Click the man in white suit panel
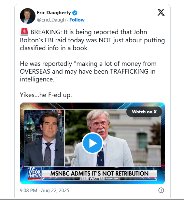Screen dimensions: 184x200 point(113,138)
